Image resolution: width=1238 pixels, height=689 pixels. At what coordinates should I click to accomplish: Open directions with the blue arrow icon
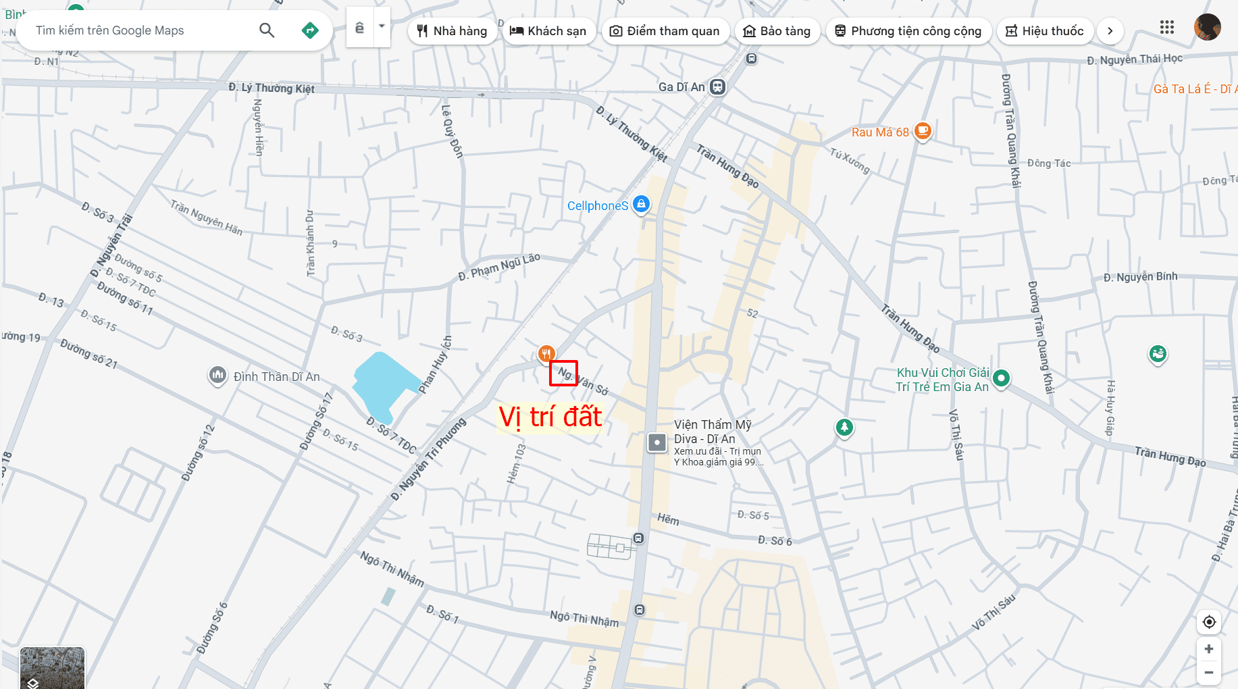310,30
